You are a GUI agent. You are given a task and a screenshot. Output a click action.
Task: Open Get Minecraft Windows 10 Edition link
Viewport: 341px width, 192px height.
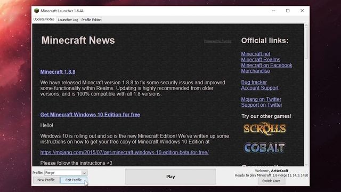point(90,115)
